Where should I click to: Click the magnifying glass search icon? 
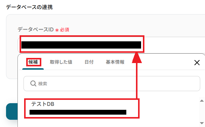pos(33,84)
